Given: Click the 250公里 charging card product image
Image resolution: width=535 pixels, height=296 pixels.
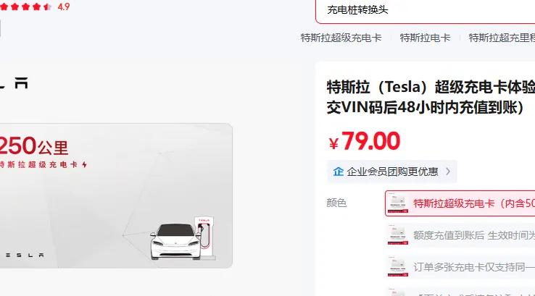Looking at the screenshot, I should click(116, 195).
